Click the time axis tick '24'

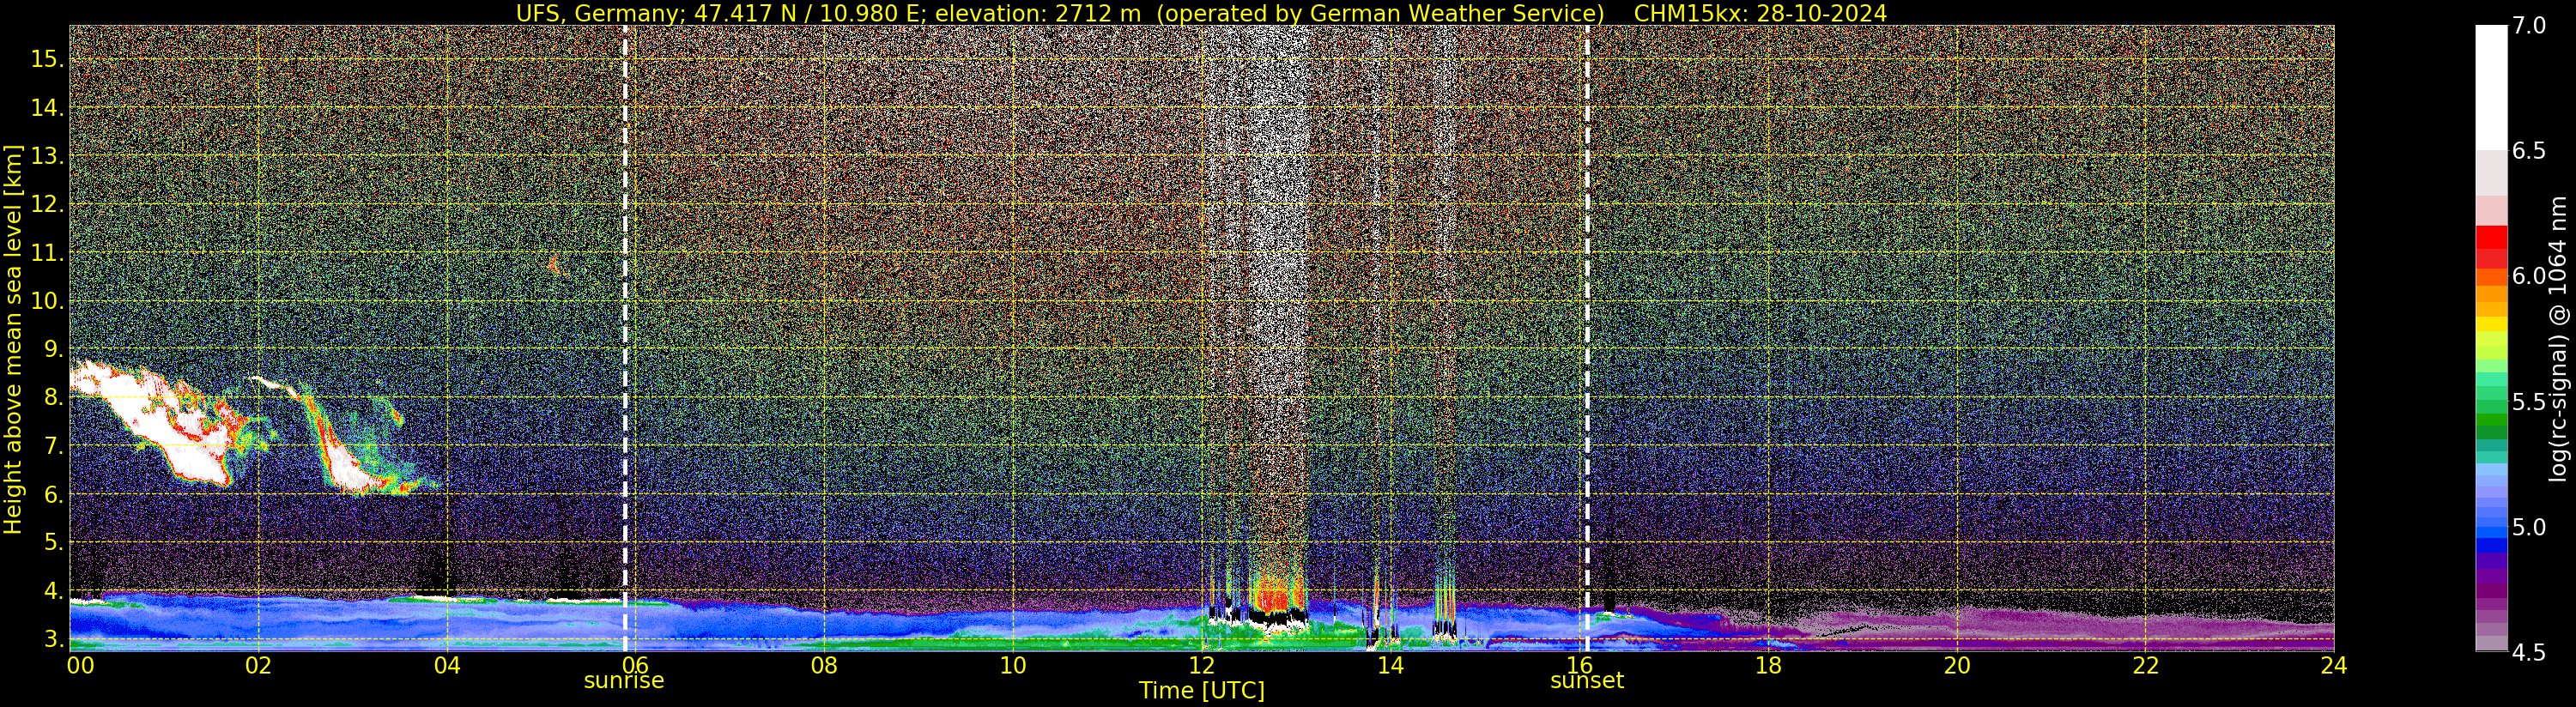click(x=2334, y=666)
